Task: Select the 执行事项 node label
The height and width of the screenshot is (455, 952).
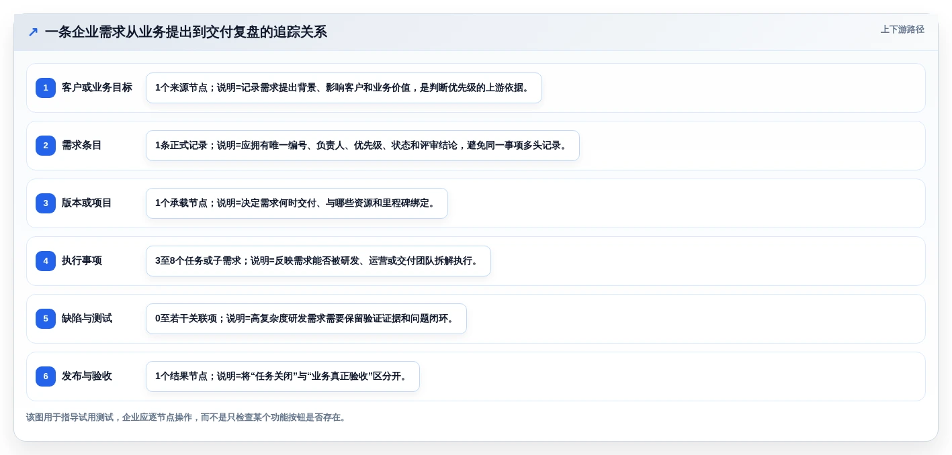Action: 82,261
